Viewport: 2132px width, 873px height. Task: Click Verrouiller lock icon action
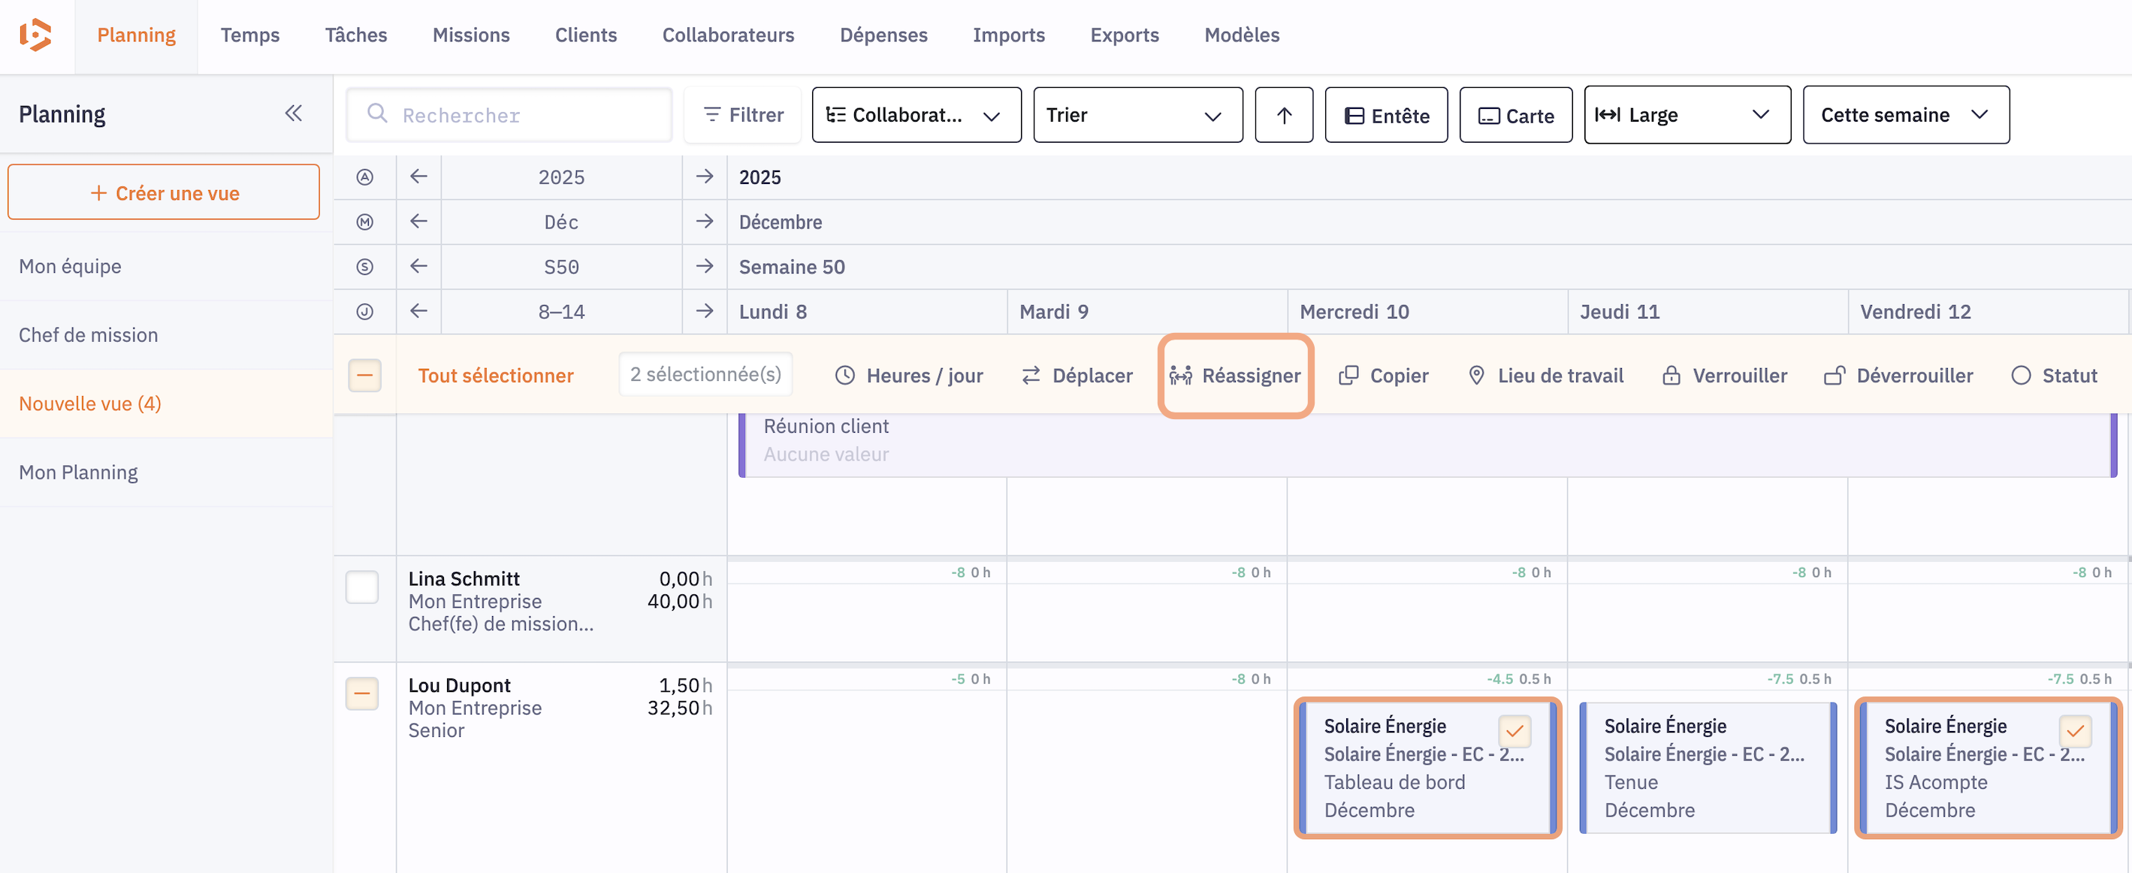[1670, 376]
